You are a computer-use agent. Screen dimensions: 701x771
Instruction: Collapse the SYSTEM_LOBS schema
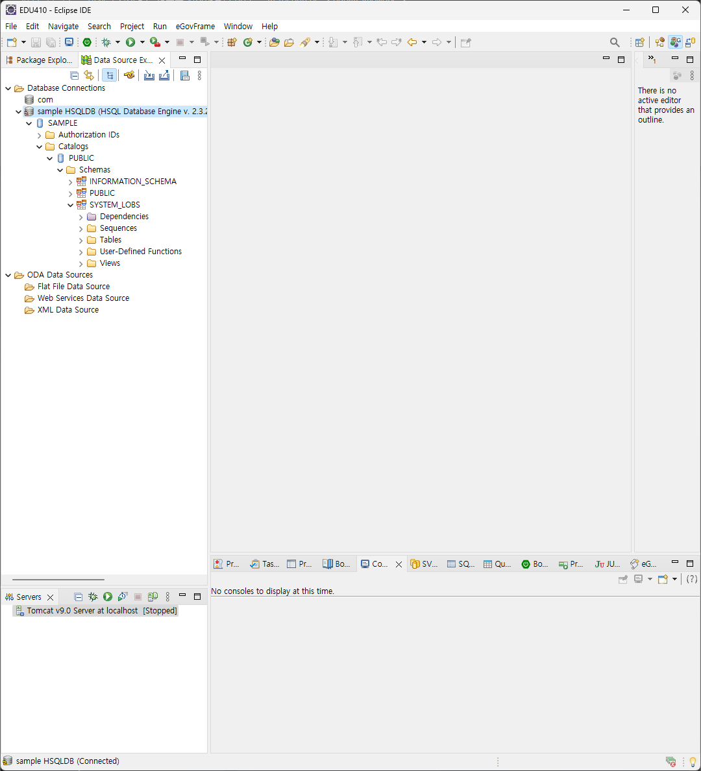[70, 205]
